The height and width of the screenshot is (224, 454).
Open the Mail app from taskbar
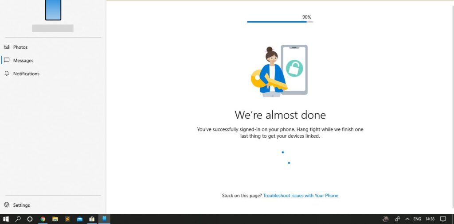point(80,219)
